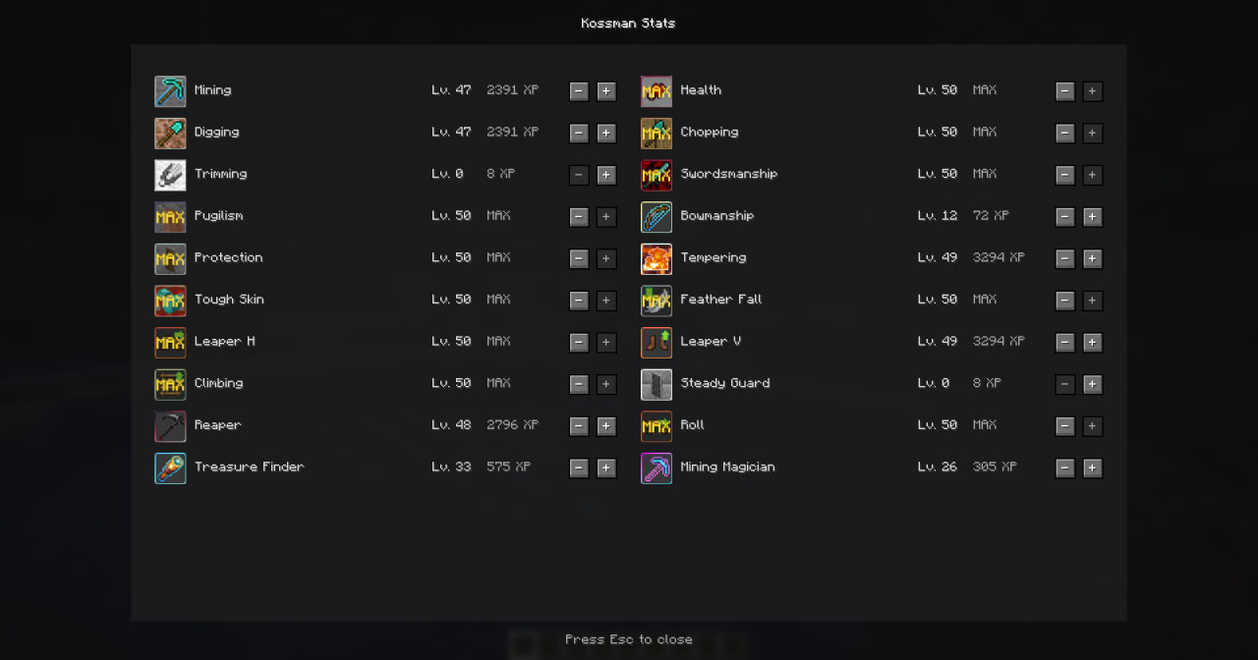The height and width of the screenshot is (660, 1258).
Task: Decrease Health level with minus button
Action: coord(1065,91)
